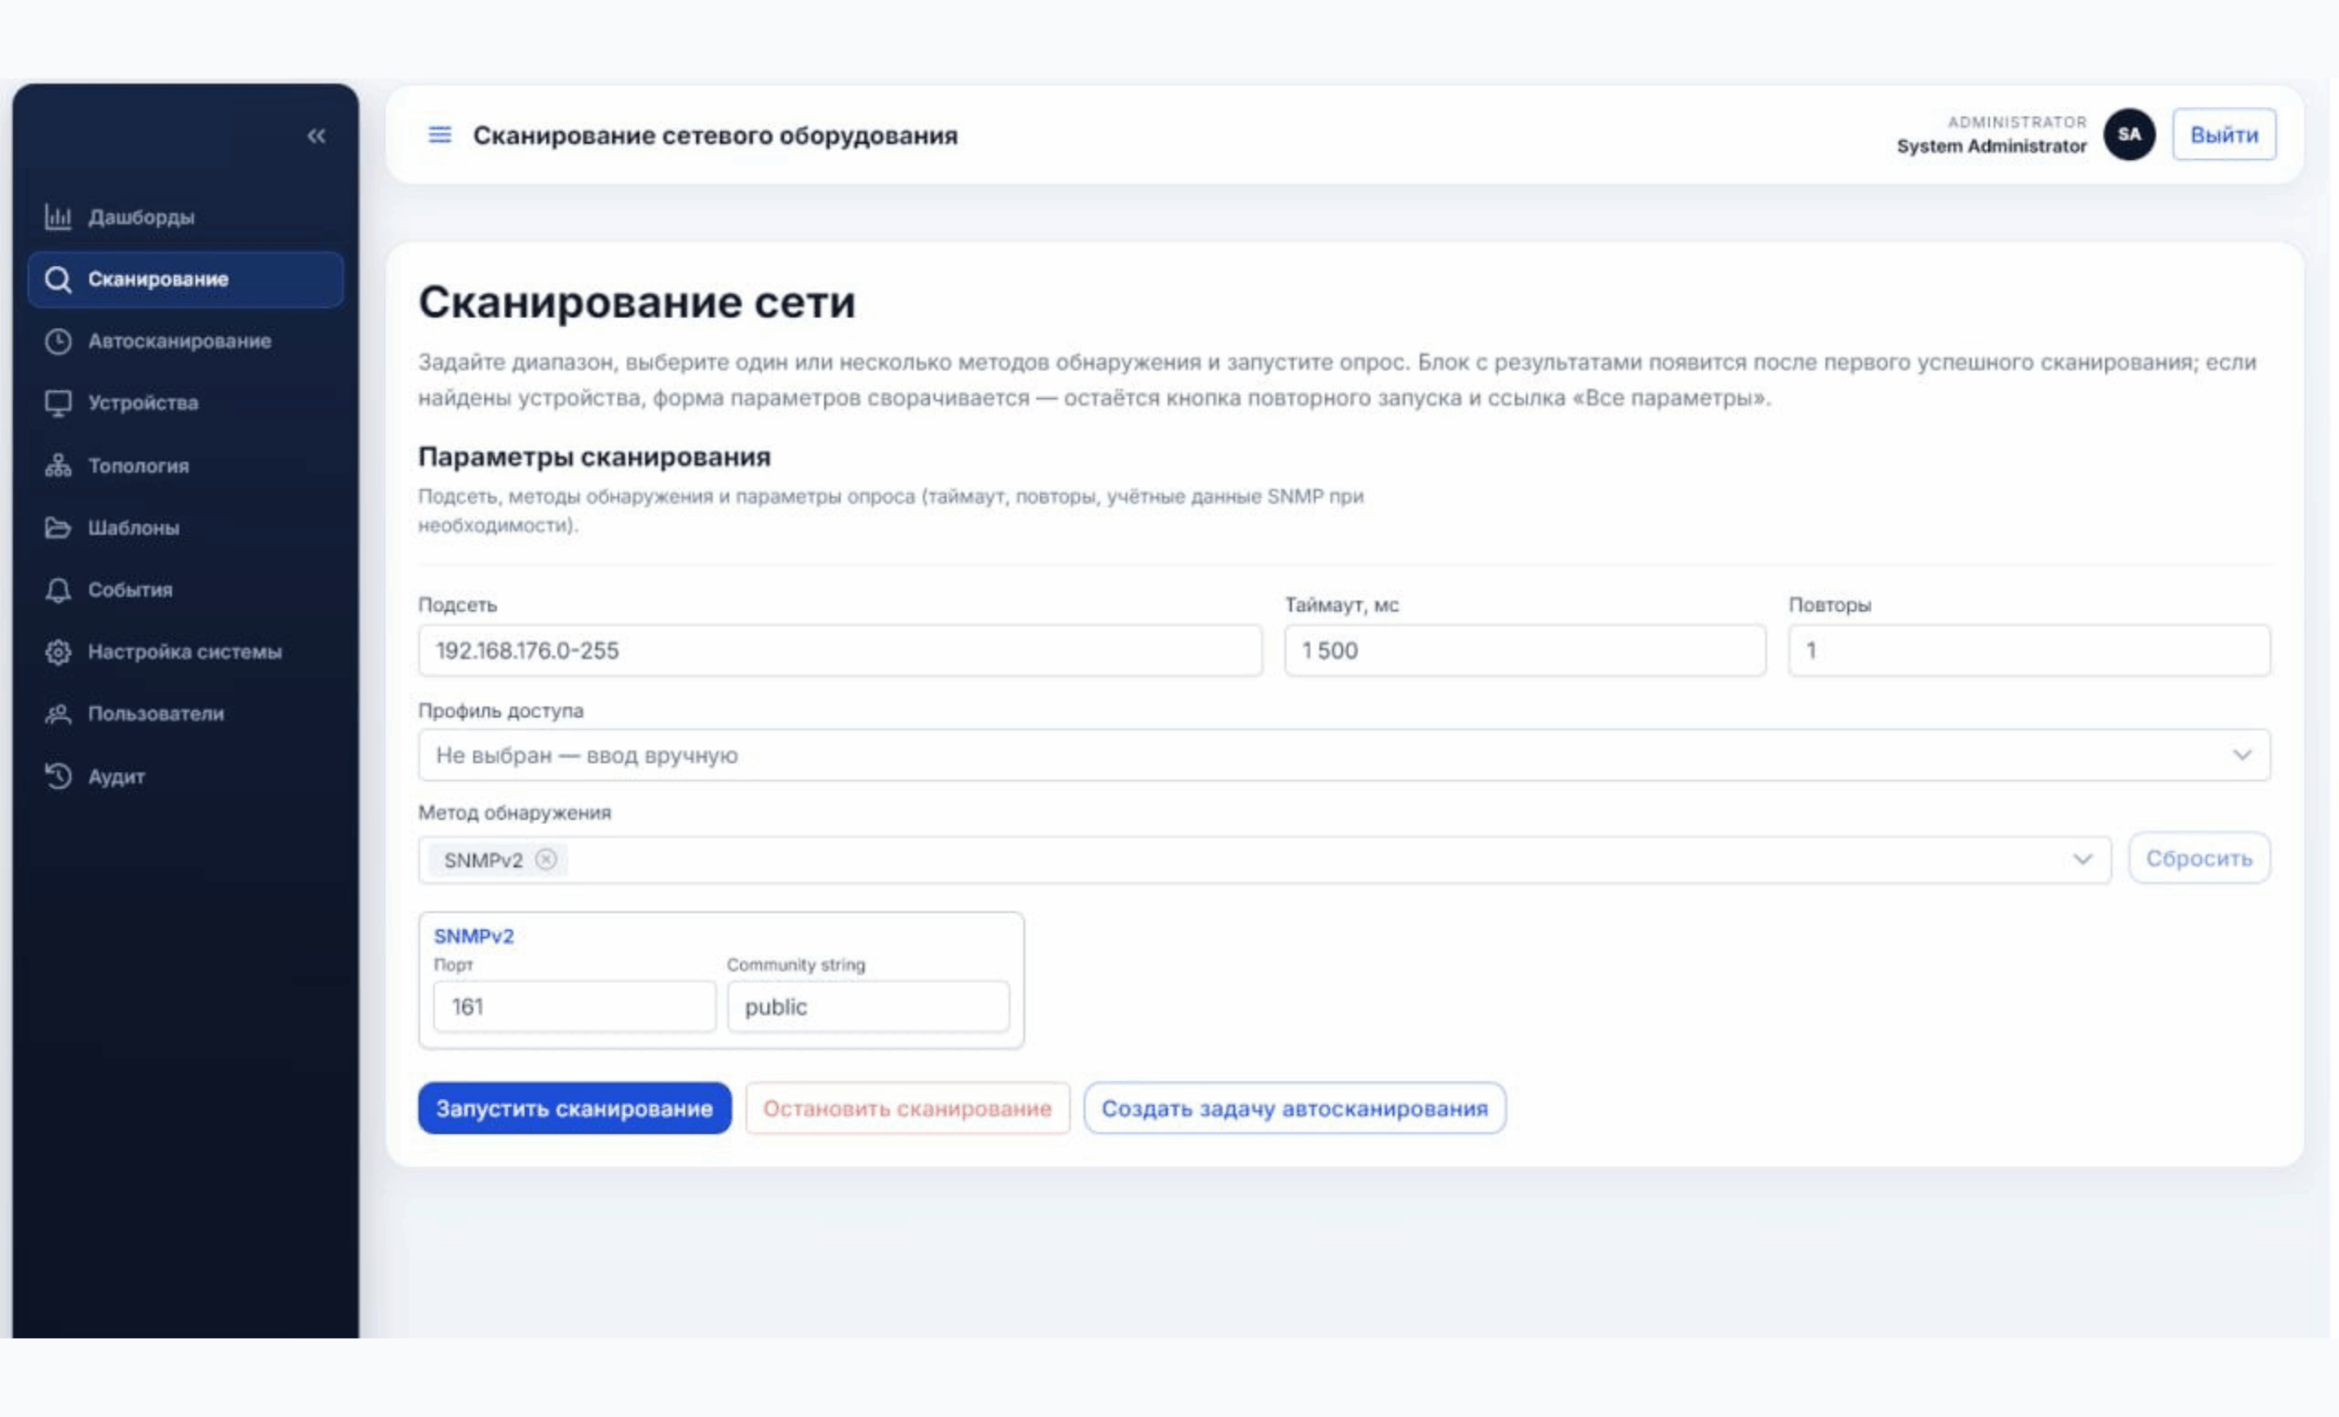Select the Сканирование menu item
This screenshot has width=2339, height=1417.
coord(185,279)
